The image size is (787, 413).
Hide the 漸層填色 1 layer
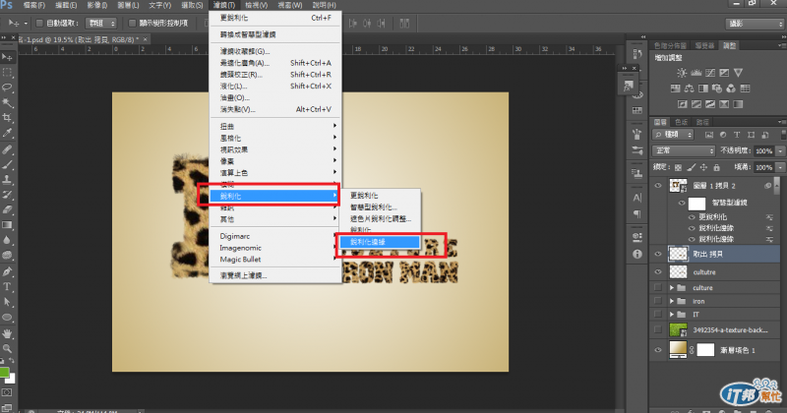[658, 350]
